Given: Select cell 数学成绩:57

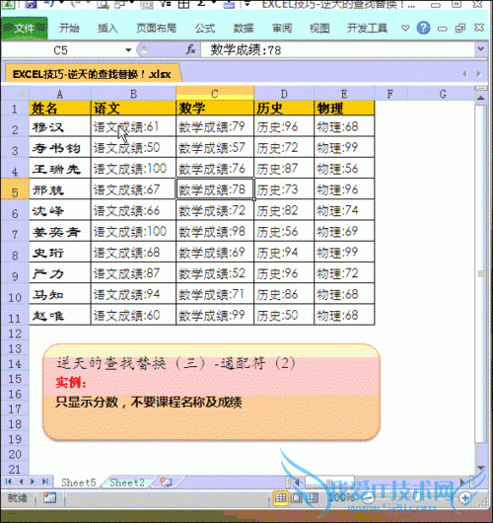Looking at the screenshot, I should pos(215,147).
